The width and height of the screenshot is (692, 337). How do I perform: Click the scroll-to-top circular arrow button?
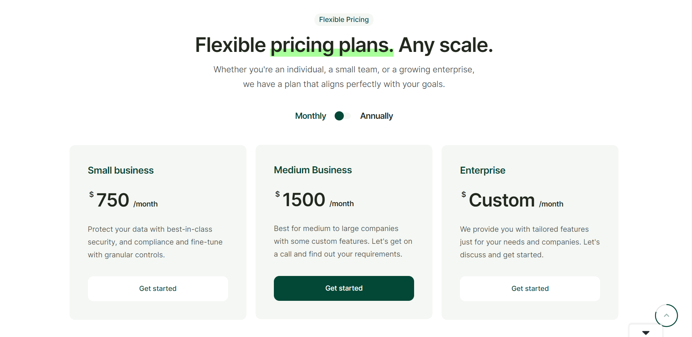[666, 315]
